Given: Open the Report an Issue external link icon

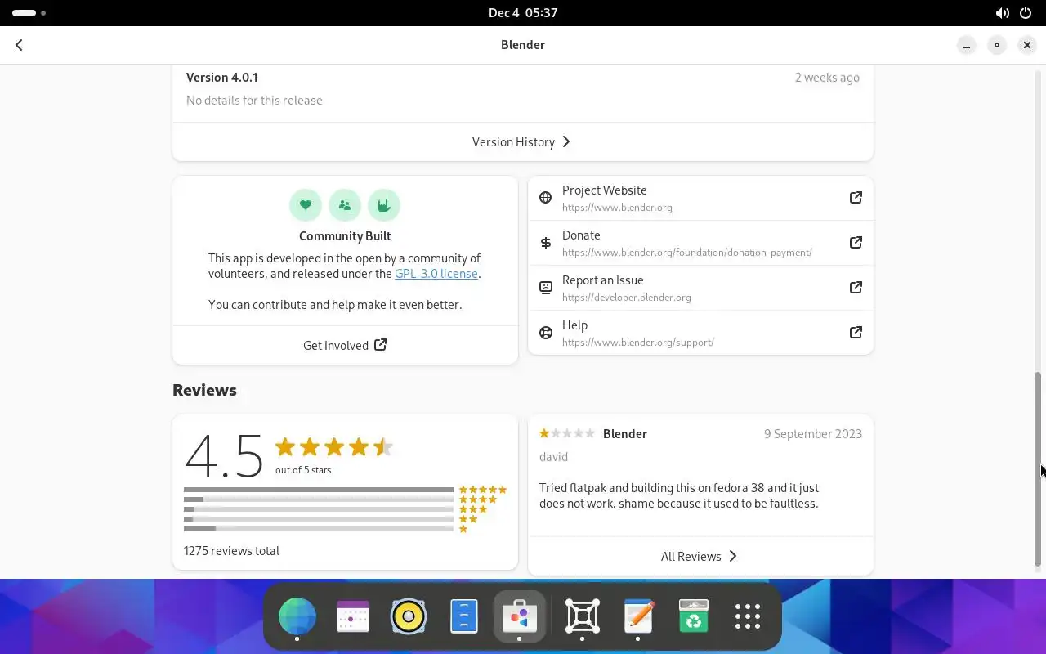Looking at the screenshot, I should [856, 288].
